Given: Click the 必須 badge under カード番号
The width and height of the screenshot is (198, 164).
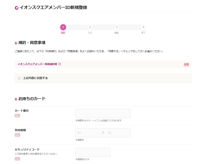Looking at the screenshot, I should 17,115.
